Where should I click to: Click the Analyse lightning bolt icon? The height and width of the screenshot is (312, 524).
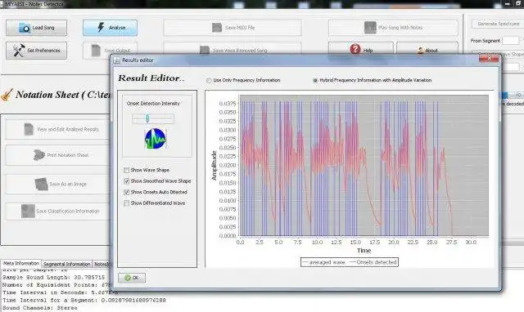(101, 27)
